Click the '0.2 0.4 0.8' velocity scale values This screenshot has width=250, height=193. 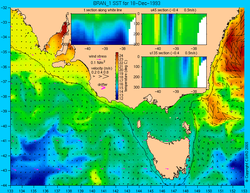(100, 72)
